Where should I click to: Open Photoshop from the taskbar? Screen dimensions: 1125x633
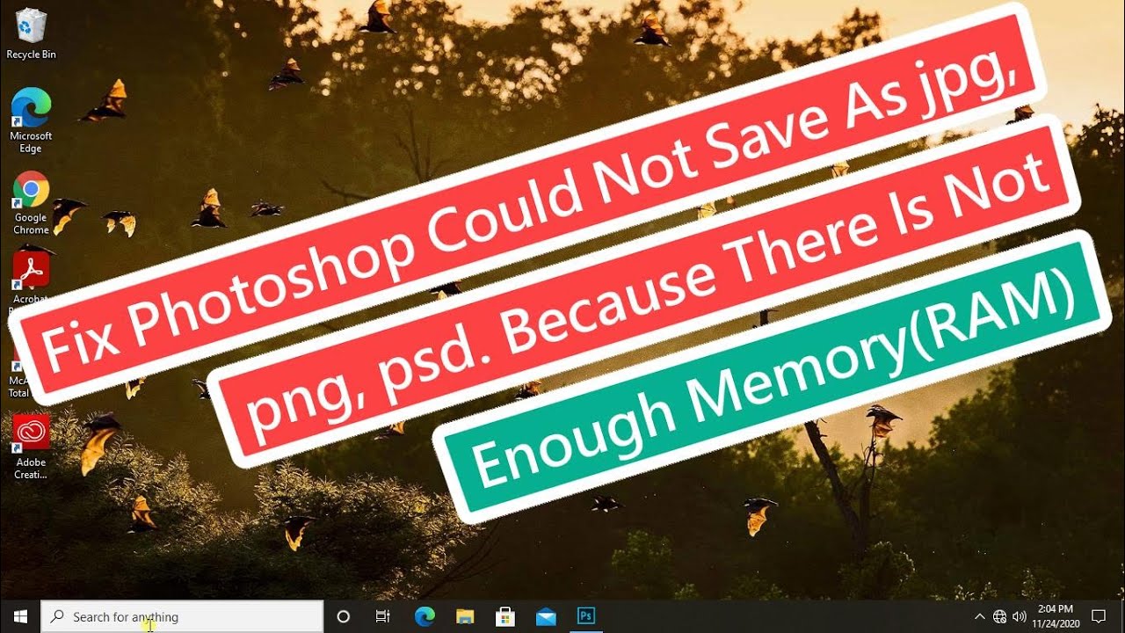pos(585,616)
